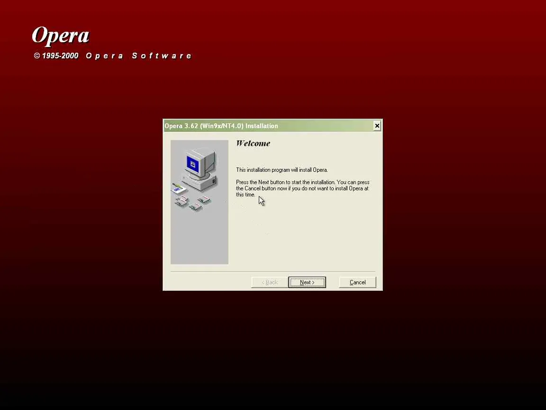
Task: Cancel the Opera installation
Action: coord(357,282)
